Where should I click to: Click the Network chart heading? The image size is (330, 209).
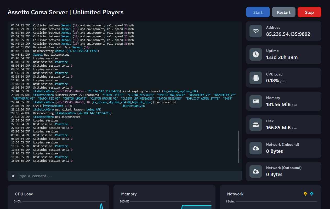coord(235,194)
